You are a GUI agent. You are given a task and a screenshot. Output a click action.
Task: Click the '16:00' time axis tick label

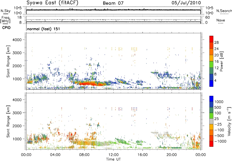(142, 155)
